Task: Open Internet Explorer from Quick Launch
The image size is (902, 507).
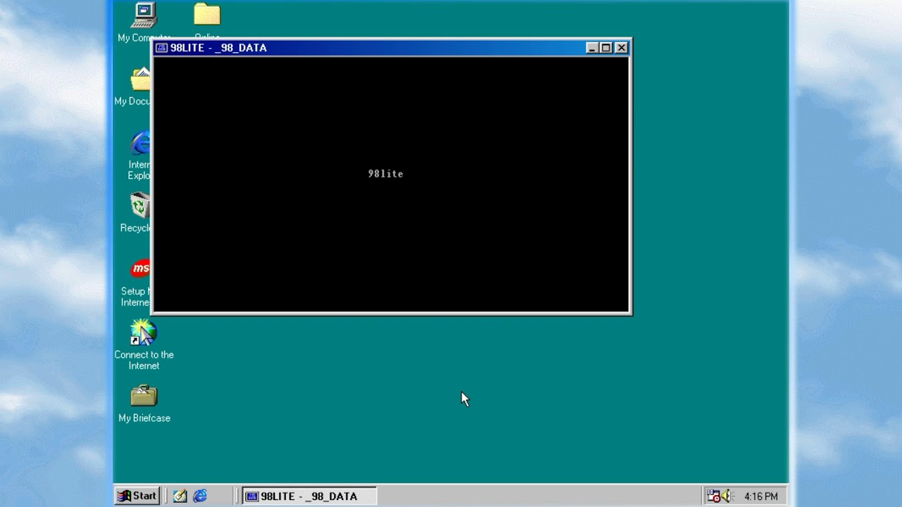Action: point(199,496)
